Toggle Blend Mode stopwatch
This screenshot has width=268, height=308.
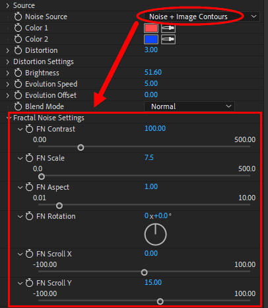tap(18, 106)
